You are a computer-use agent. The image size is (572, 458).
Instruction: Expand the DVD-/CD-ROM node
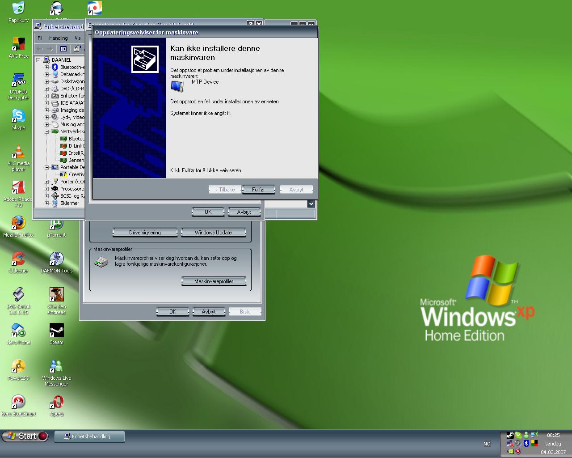46,89
